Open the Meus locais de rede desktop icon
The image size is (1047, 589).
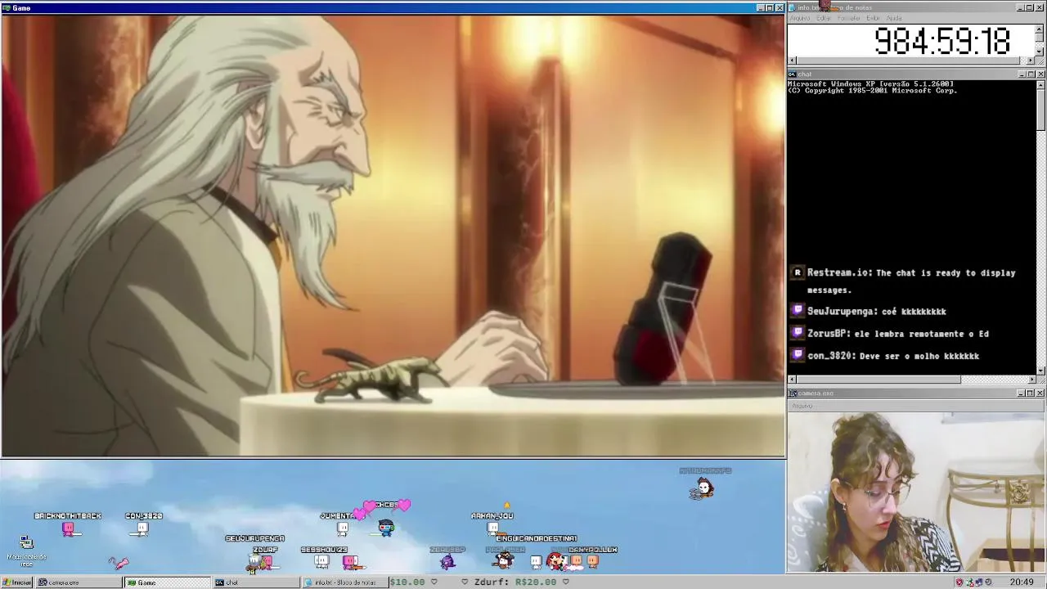tap(26, 550)
